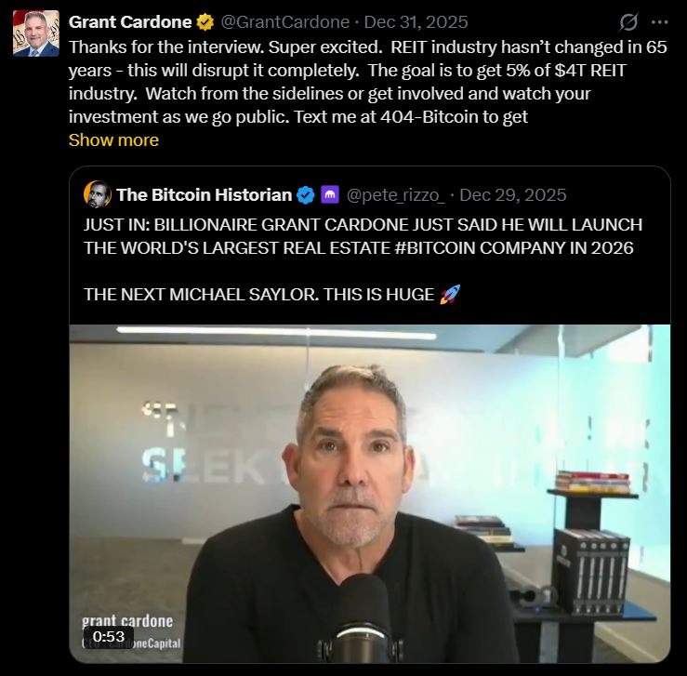Image resolution: width=687 pixels, height=676 pixels.
Task: Open the Grok explain-post icon
Action: tap(628, 22)
